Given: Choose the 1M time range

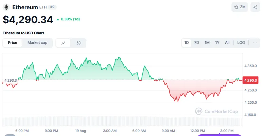Looking at the screenshot, I should click(207, 43).
